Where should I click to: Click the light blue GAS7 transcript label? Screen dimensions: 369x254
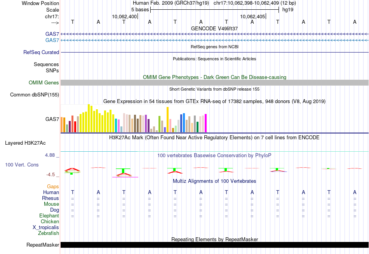(x=52, y=40)
